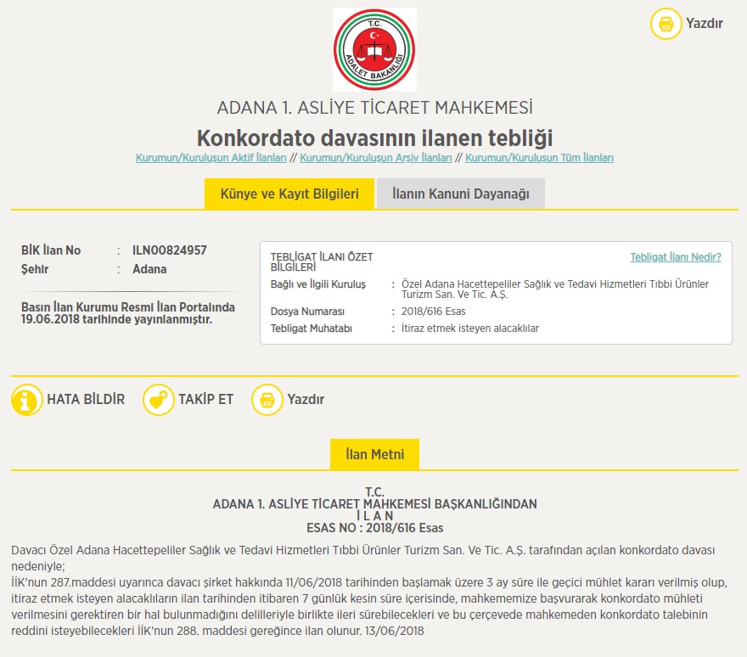Screen dimensions: 747x657
Task: Open Kurumun/Kuruluşun Aktif İlanları link
Action: tap(211, 158)
